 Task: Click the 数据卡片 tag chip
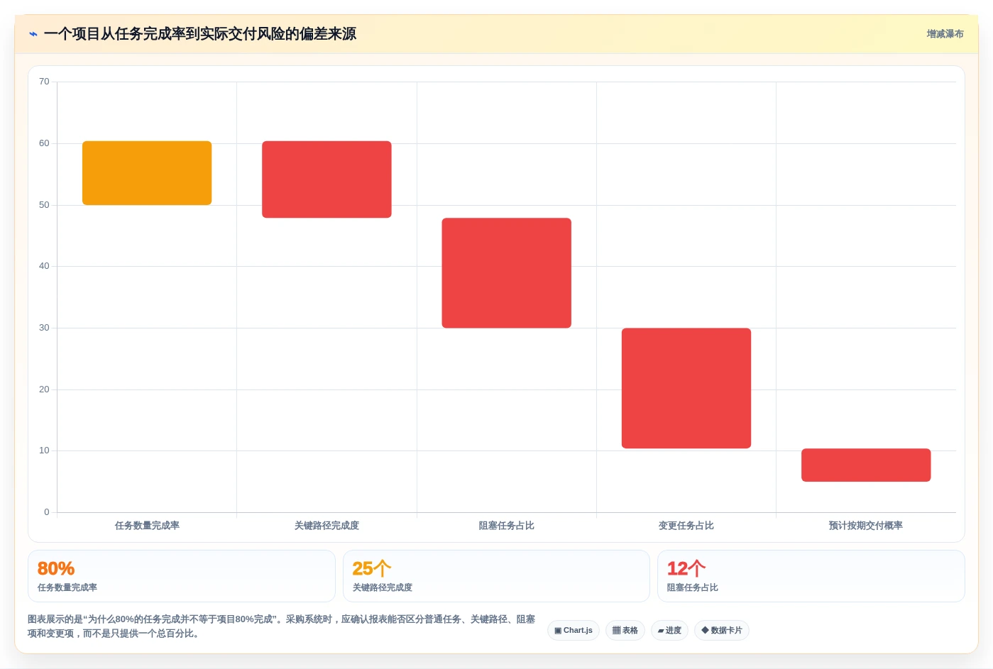[722, 630]
